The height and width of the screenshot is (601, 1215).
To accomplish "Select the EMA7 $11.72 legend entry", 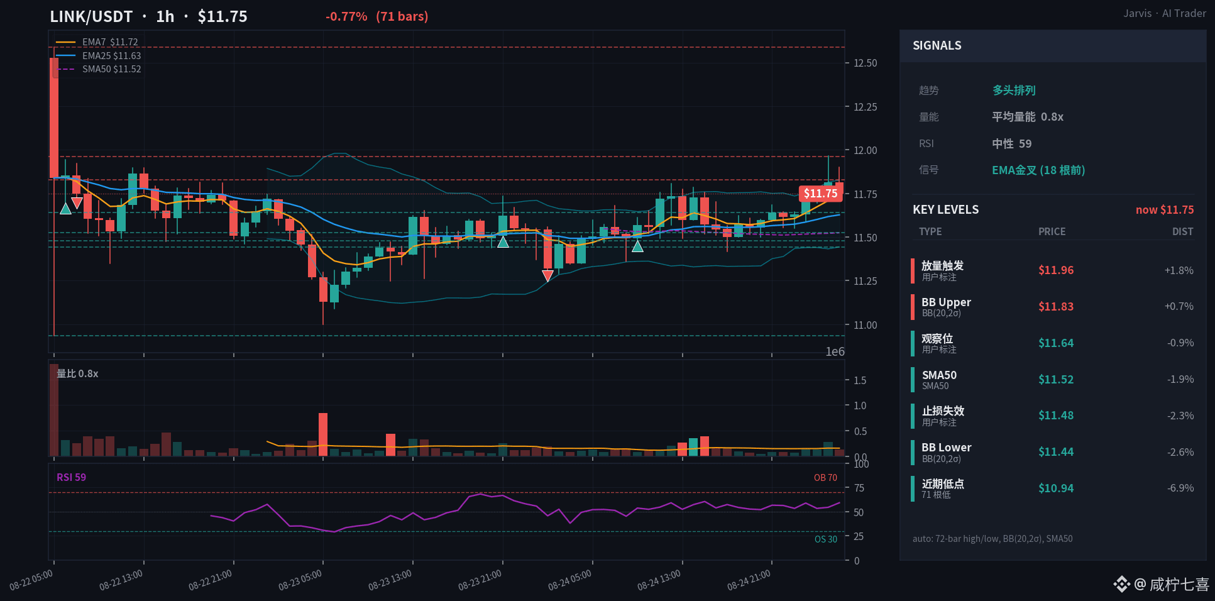I will (x=97, y=42).
